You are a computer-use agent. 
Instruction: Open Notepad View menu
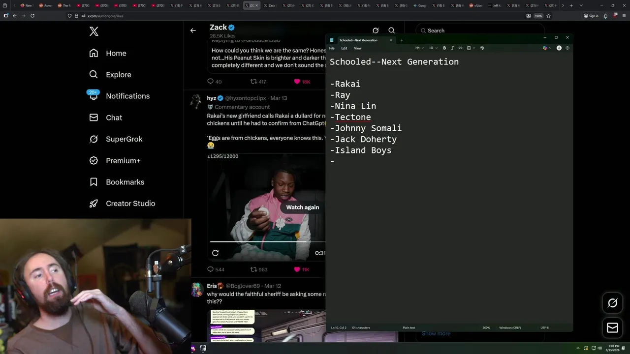click(358, 48)
